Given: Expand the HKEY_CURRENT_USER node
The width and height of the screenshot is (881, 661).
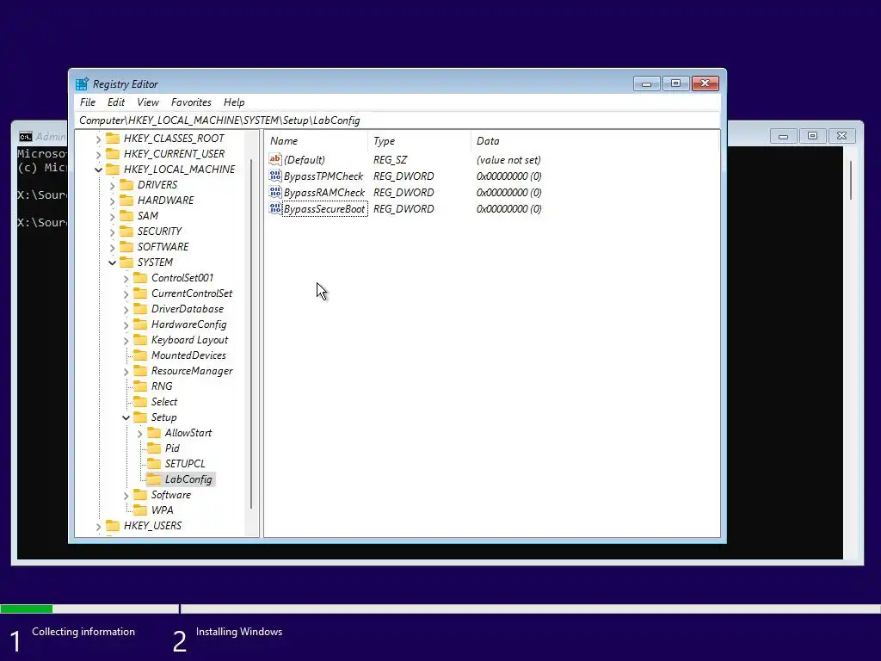Looking at the screenshot, I should click(x=98, y=154).
